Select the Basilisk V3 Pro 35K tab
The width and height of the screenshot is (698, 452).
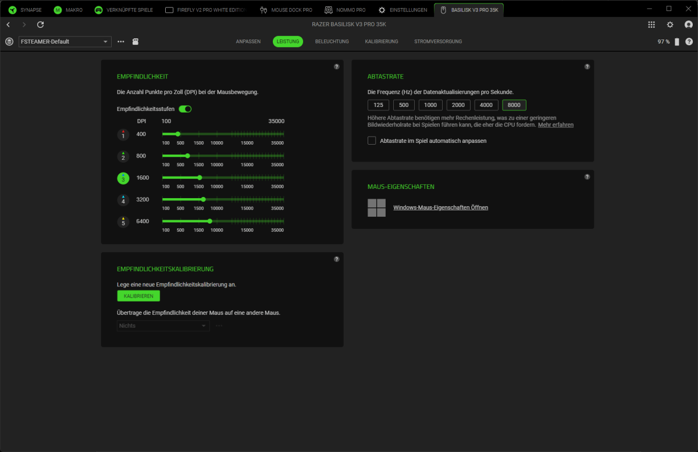469,10
